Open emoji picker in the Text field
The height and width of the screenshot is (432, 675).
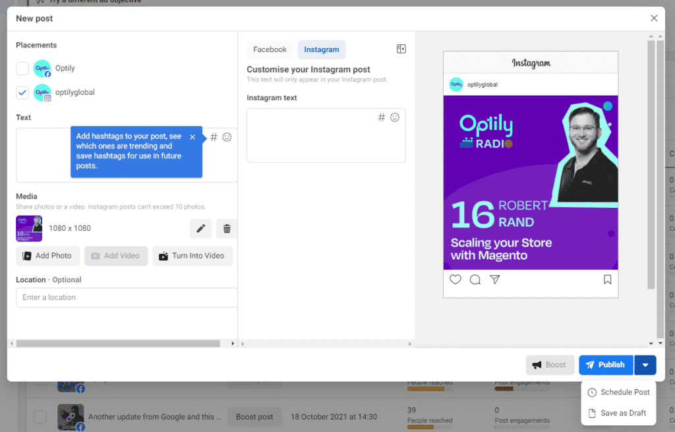point(227,137)
